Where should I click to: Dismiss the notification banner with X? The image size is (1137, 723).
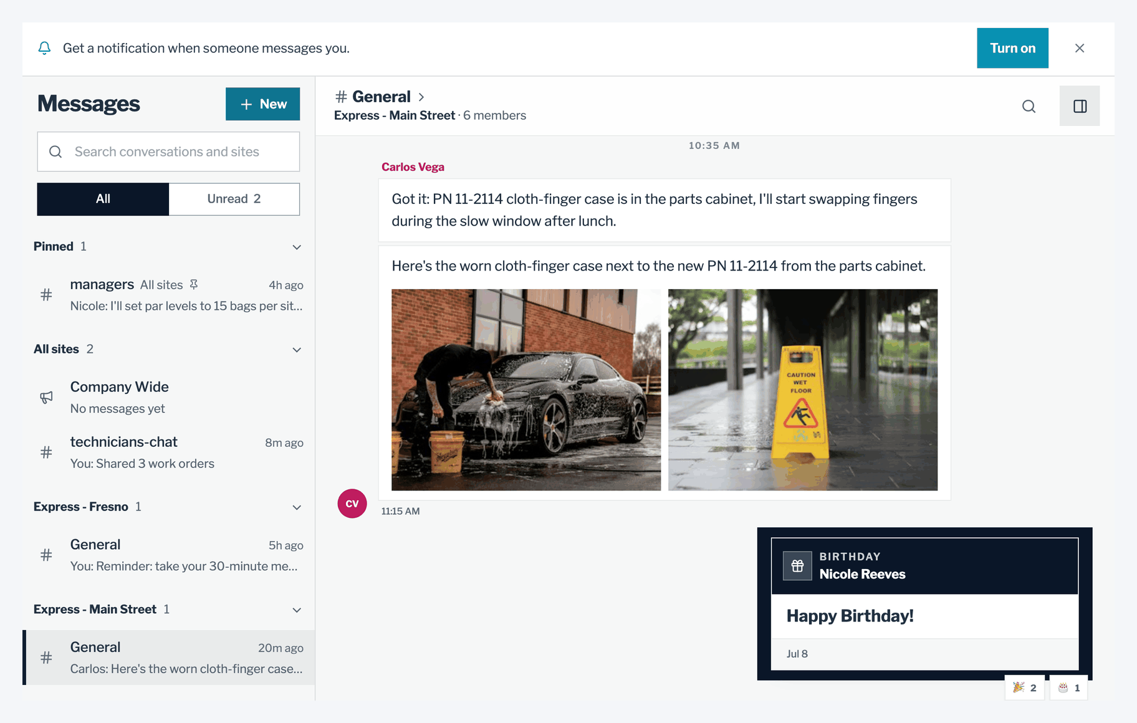[1080, 48]
